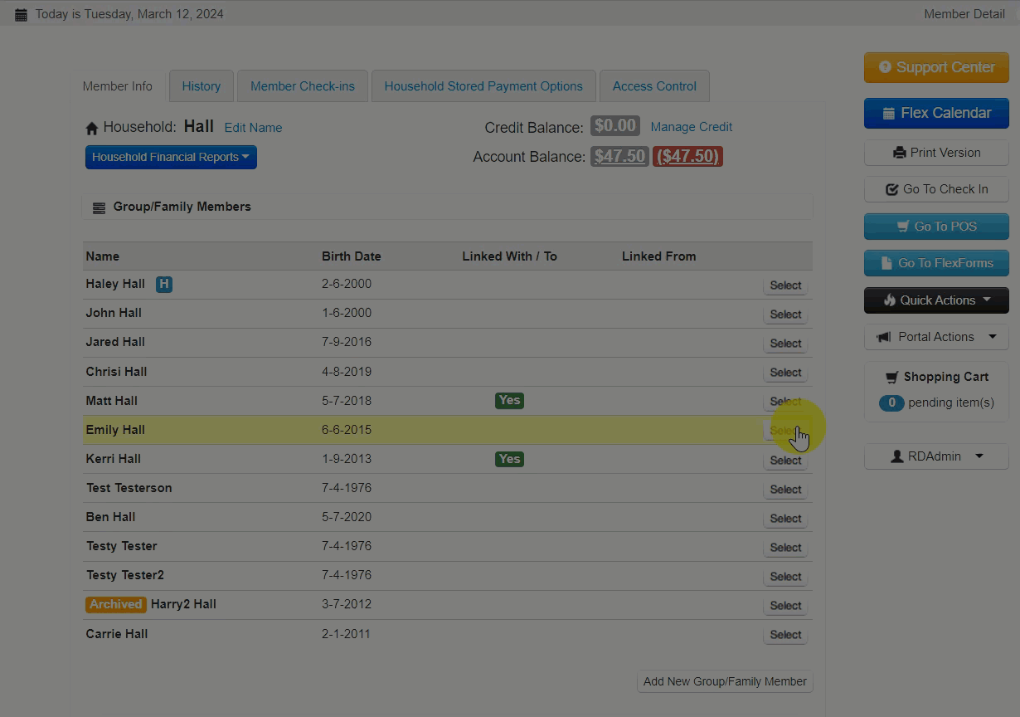Click Add New Group/Family Member button
Image resolution: width=1020 pixels, height=717 pixels.
pos(725,681)
